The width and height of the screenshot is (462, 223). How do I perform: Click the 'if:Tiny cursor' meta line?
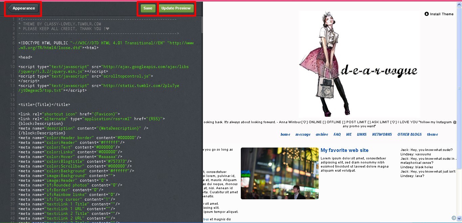coord(68,199)
